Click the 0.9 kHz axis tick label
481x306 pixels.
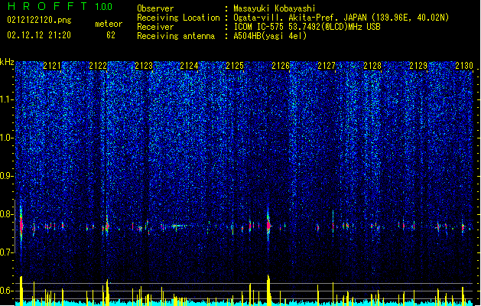[x=7, y=176]
